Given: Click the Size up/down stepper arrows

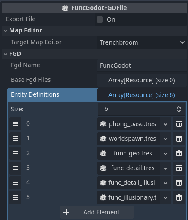Looking at the screenshot, I should click(x=179, y=109).
